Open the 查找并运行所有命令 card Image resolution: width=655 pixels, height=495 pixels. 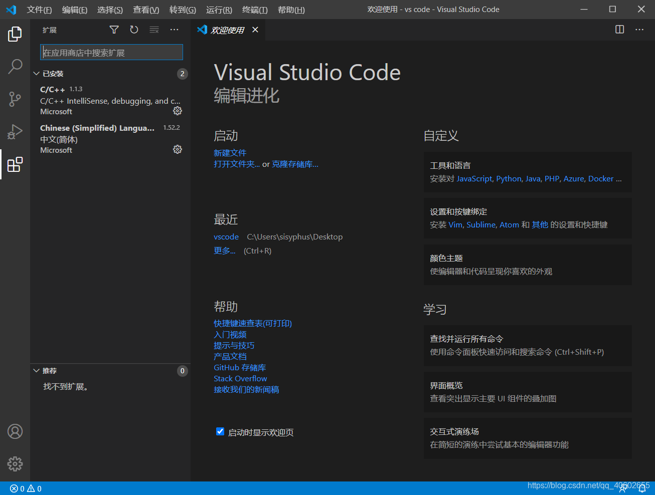pyautogui.click(x=528, y=345)
